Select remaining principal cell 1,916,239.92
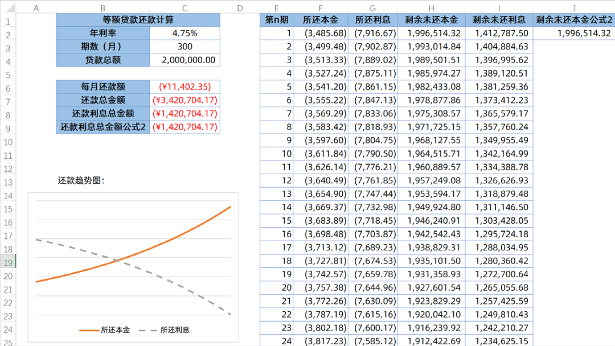 [x=432, y=328]
